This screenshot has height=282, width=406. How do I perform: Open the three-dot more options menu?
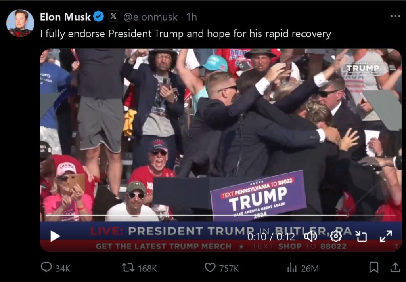tap(395, 16)
